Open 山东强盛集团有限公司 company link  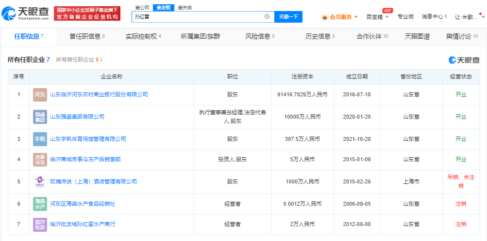(77, 117)
